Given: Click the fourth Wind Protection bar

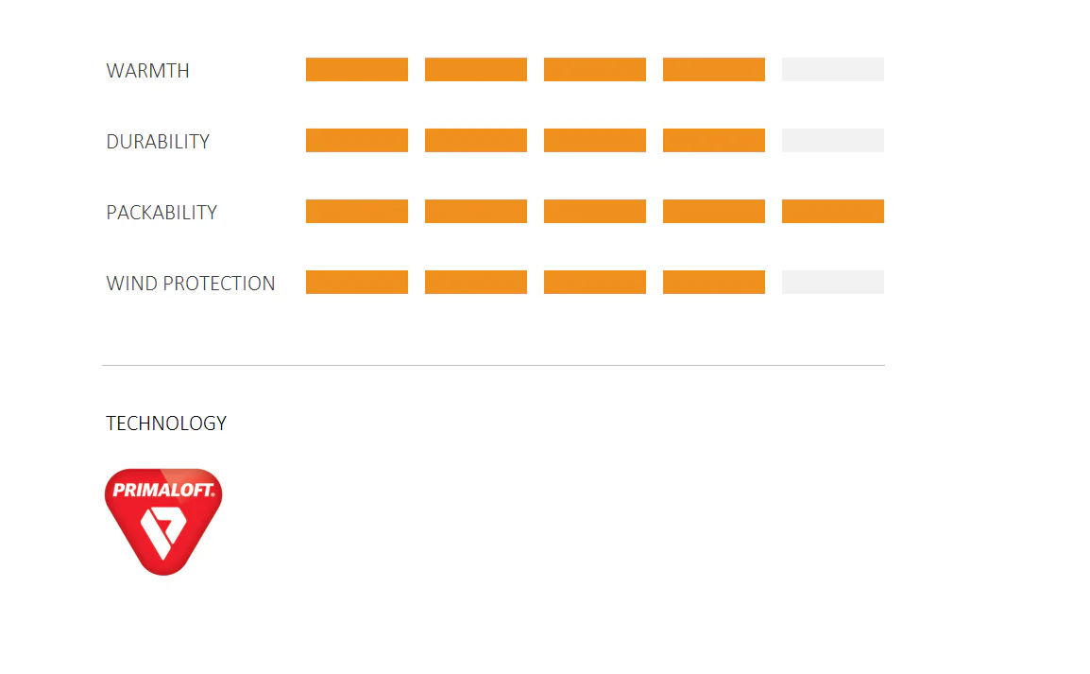Looking at the screenshot, I should [714, 283].
